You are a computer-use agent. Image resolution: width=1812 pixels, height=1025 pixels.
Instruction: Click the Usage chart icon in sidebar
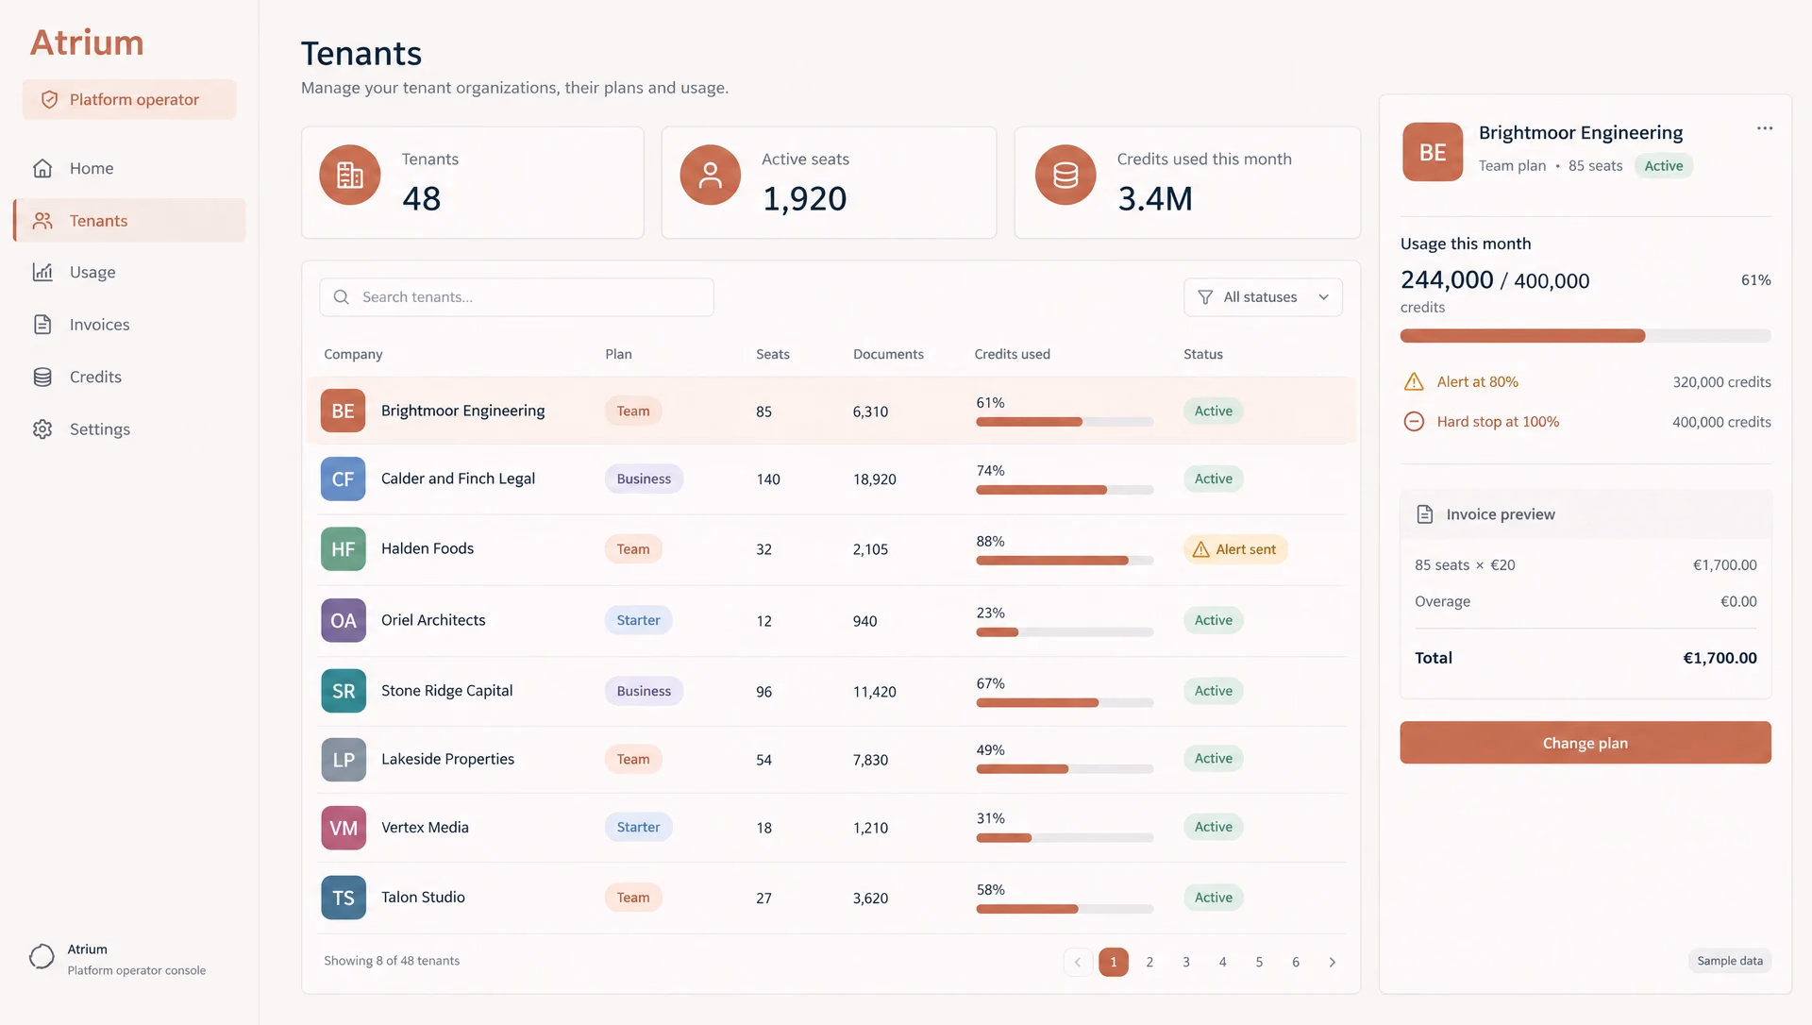pos(42,273)
